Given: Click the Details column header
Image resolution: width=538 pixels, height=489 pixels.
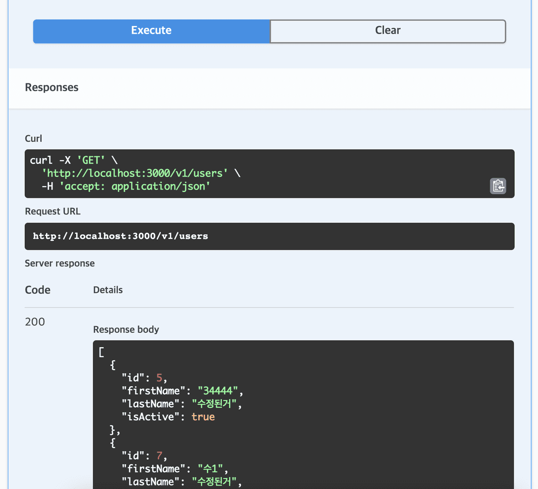Looking at the screenshot, I should [108, 290].
